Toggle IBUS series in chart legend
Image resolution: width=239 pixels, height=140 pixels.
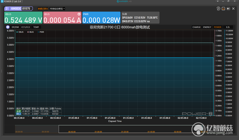pyautogui.click(x=31, y=32)
